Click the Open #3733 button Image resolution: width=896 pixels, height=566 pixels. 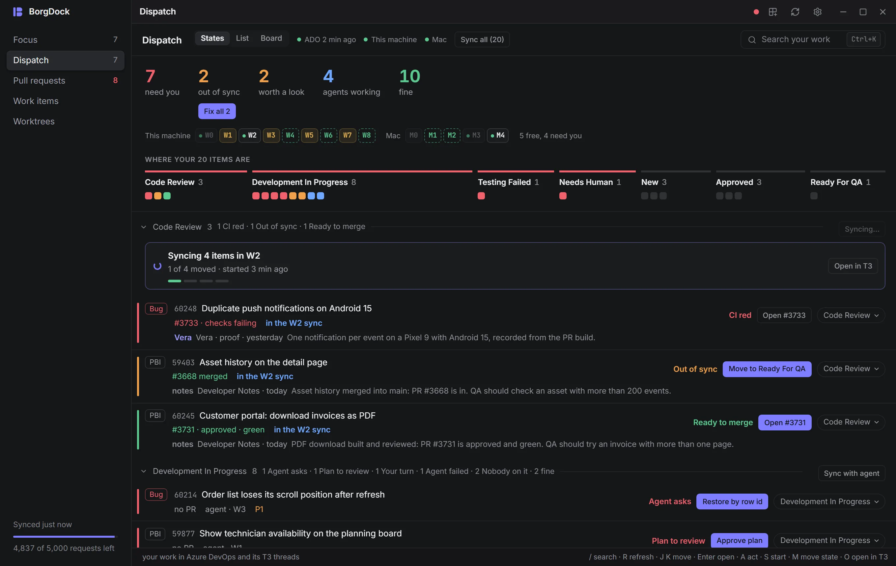point(784,315)
